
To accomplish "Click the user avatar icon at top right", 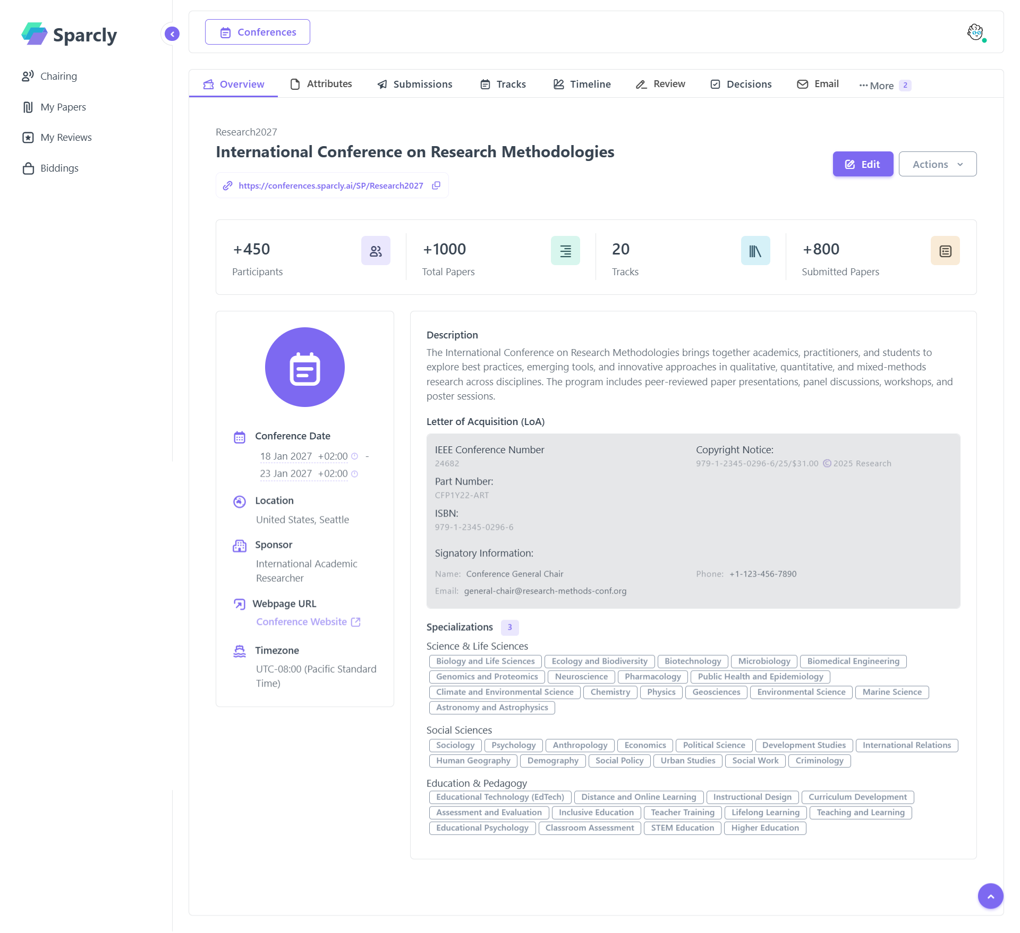I will [x=975, y=32].
